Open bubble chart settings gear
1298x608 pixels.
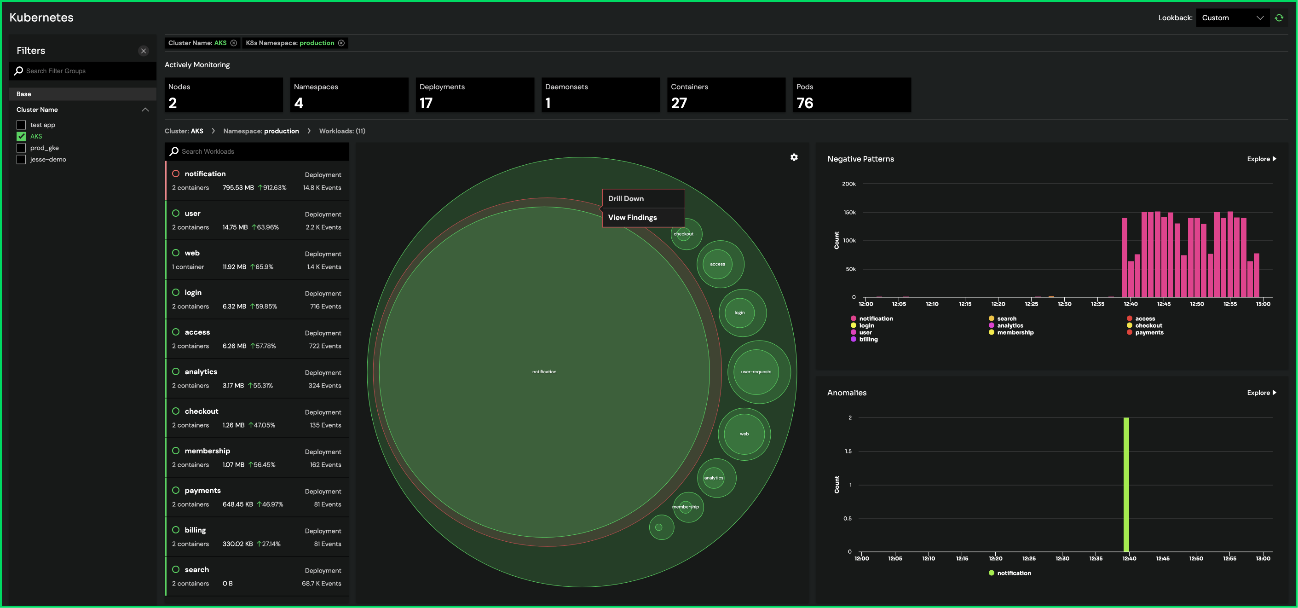[794, 157]
